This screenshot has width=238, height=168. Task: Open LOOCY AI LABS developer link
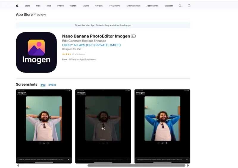click(x=91, y=45)
